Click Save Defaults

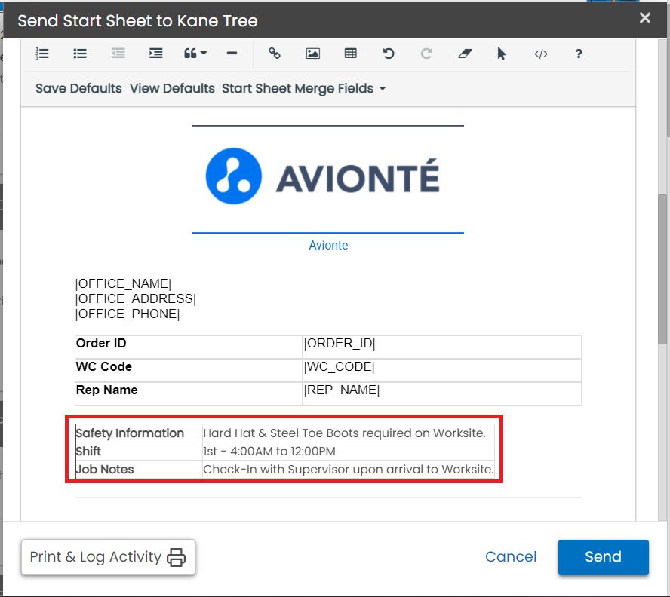click(78, 88)
